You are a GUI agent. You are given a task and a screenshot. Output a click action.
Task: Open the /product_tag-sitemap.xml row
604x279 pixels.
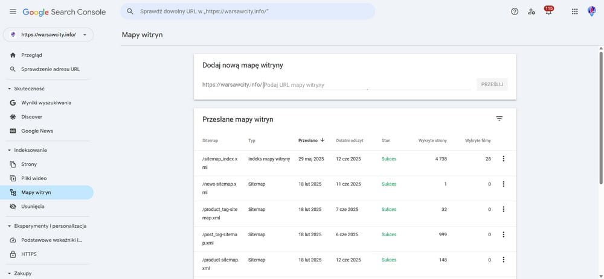tap(355, 214)
